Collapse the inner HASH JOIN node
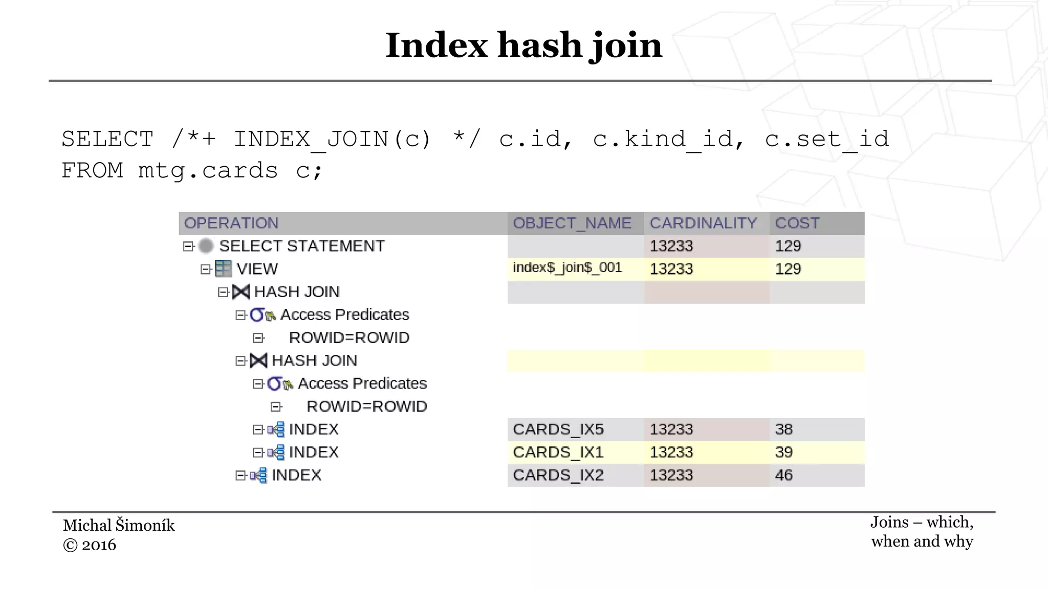The width and height of the screenshot is (1048, 589). [241, 361]
